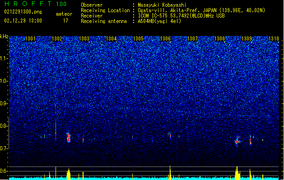Click the 1301 time marker
Viewport: 284px width, 180px height.
point(30,39)
